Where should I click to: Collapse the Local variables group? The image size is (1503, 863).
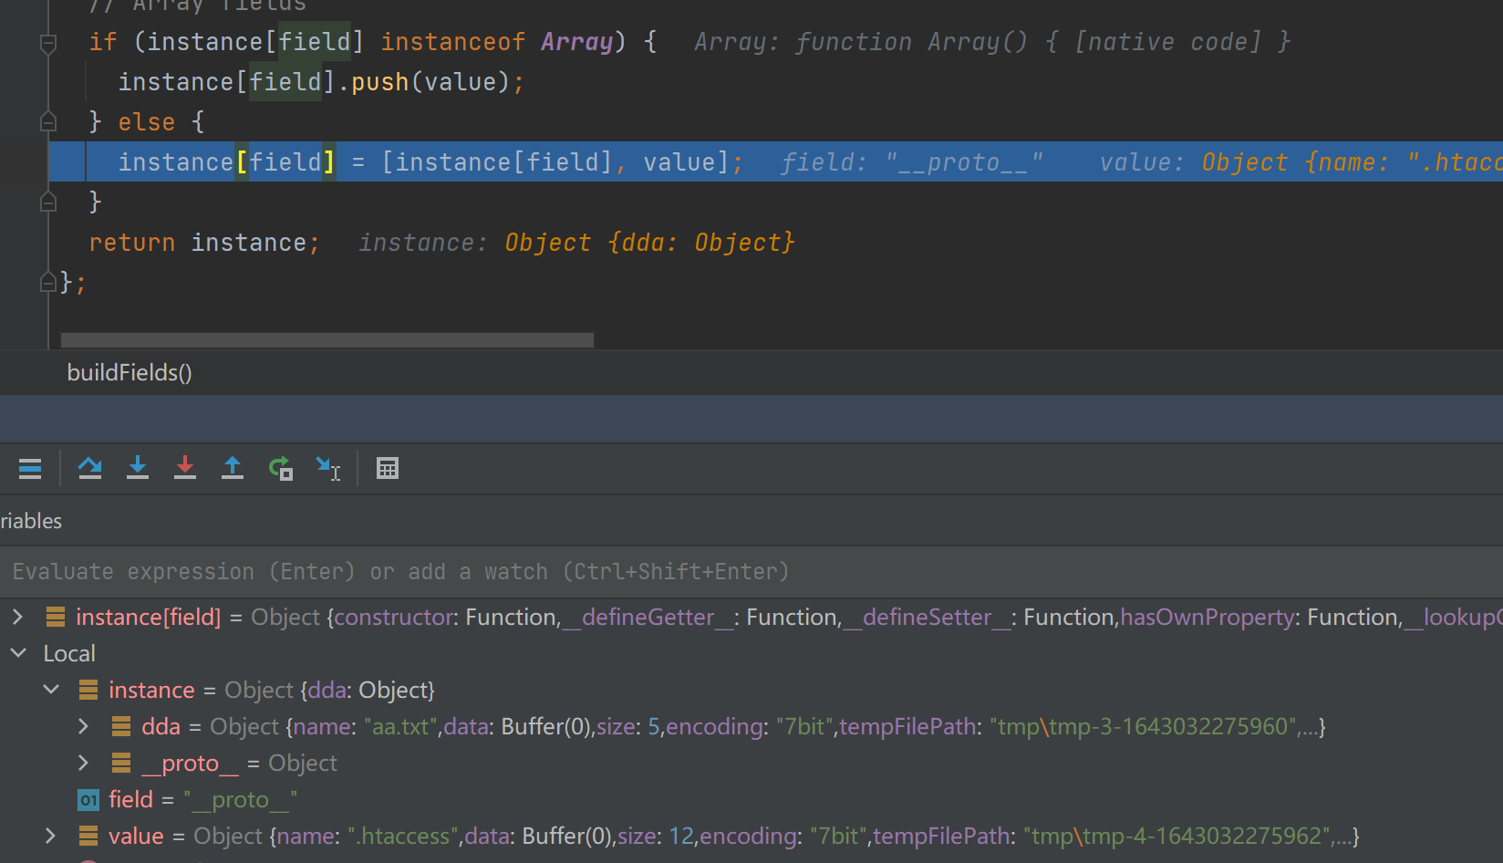tap(17, 653)
